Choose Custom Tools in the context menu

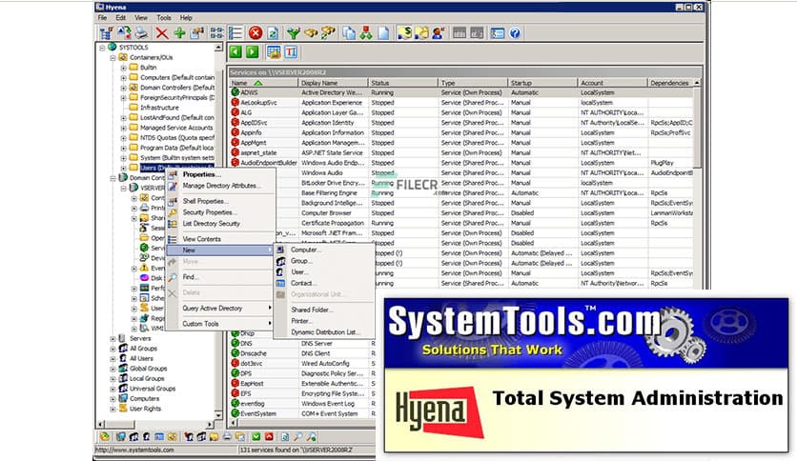click(x=221, y=324)
